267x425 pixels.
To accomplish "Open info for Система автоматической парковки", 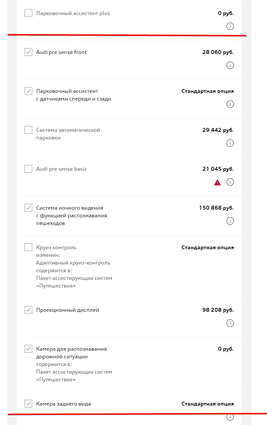I will (230, 143).
